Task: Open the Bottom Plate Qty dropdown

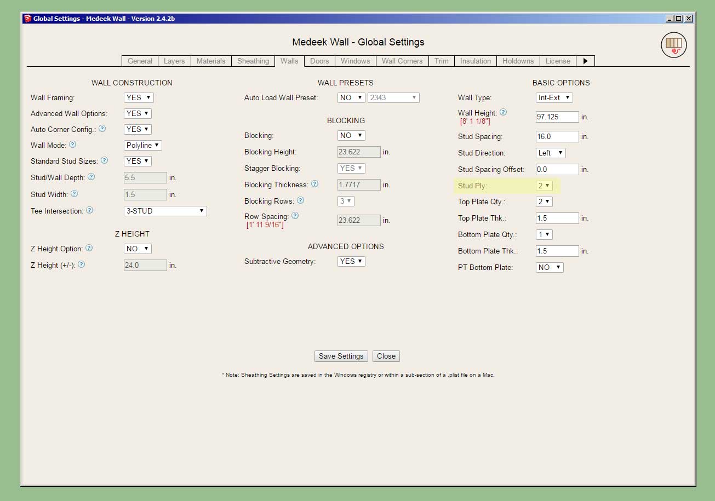Action: [544, 234]
